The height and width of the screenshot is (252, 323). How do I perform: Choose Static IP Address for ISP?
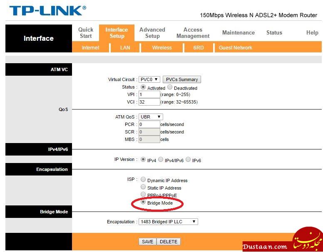[x=143, y=187]
